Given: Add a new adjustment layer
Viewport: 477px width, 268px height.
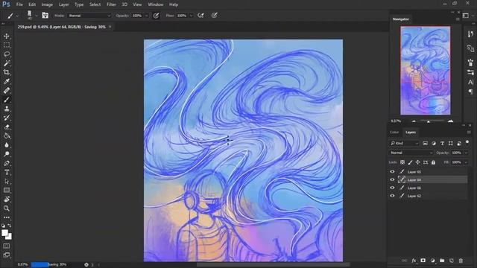Looking at the screenshot, I should 432,261.
